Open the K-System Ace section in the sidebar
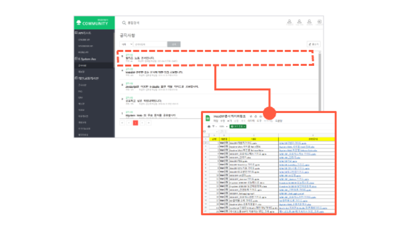This screenshot has height=230, width=410. coord(86,59)
